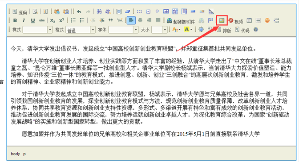Viewport: 299px width, 162px height.
Task: Insert a table with the table icon
Action: click(249, 20)
